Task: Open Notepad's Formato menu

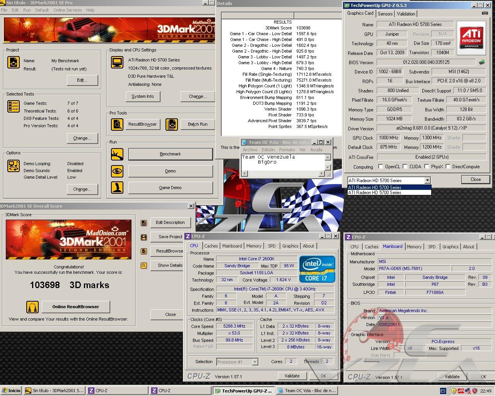Action: coord(287,150)
